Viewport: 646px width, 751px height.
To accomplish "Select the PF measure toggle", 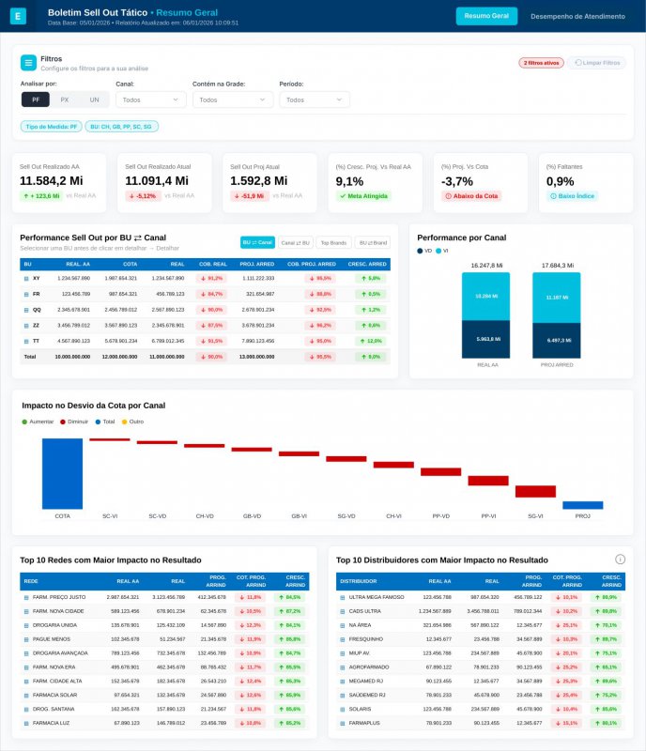I will point(36,100).
